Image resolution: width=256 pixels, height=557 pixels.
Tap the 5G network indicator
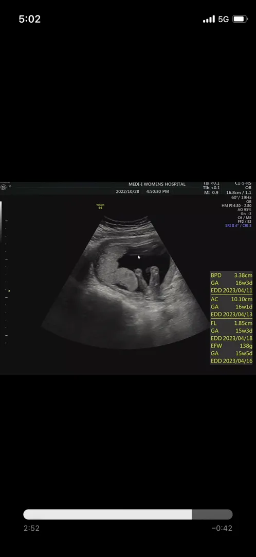[x=224, y=19]
